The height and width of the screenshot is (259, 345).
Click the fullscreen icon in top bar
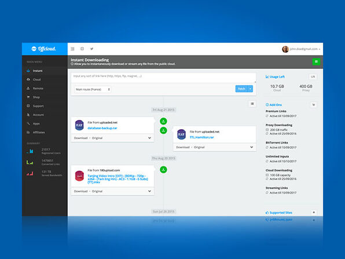[x=82, y=49]
